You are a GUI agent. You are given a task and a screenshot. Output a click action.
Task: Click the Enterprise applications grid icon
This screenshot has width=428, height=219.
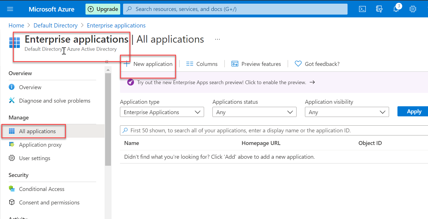pyautogui.click(x=14, y=43)
